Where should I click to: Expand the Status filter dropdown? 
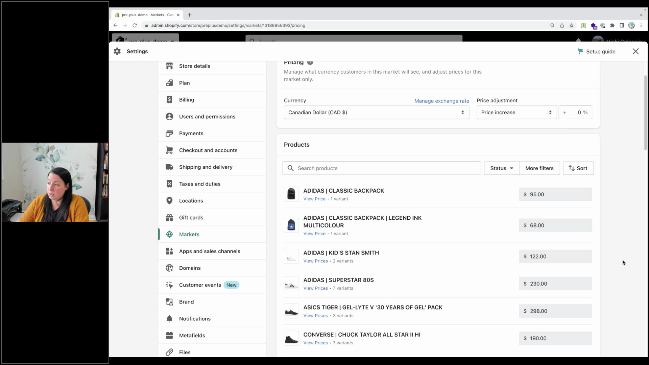[x=501, y=168]
